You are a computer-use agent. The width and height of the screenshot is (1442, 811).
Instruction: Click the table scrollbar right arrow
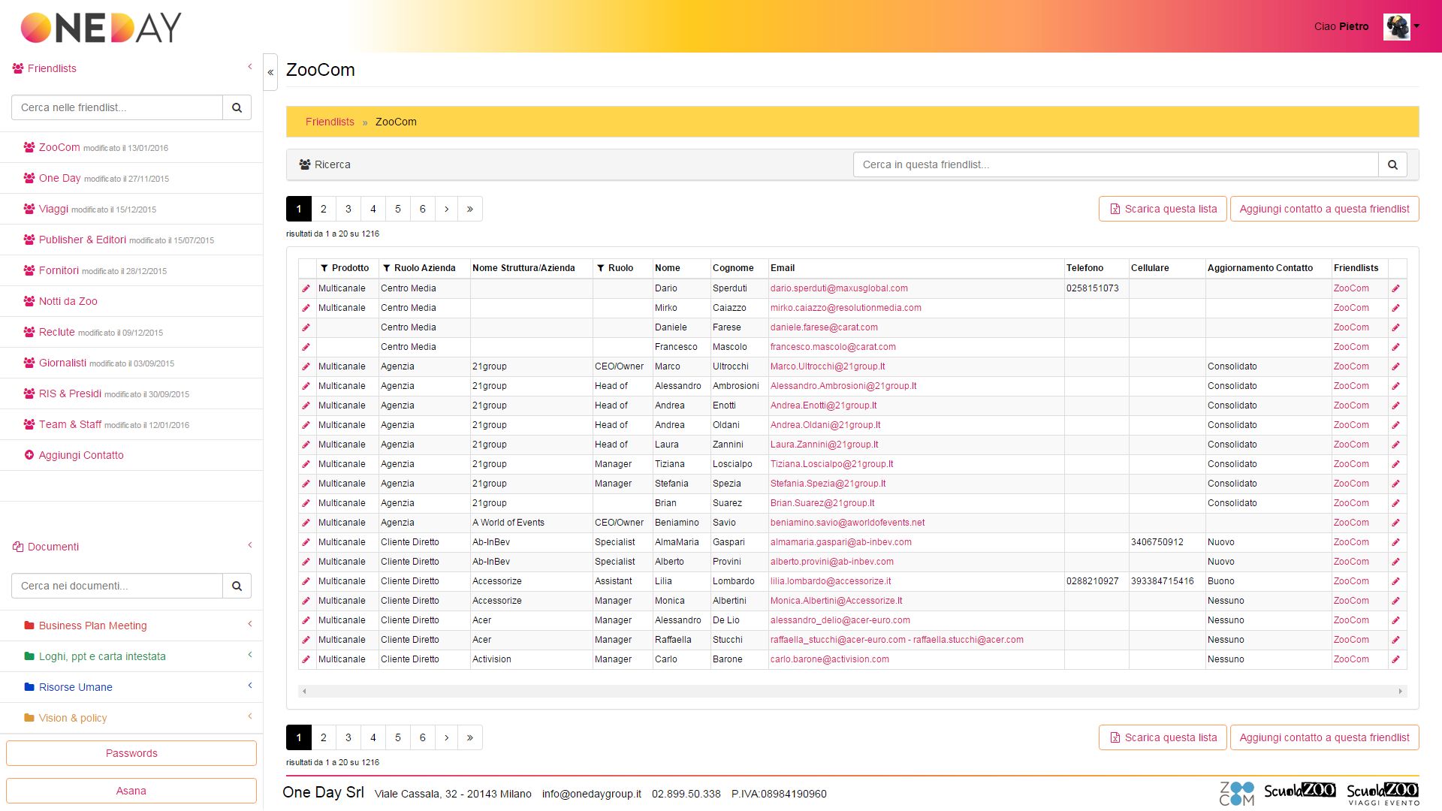pyautogui.click(x=1400, y=691)
